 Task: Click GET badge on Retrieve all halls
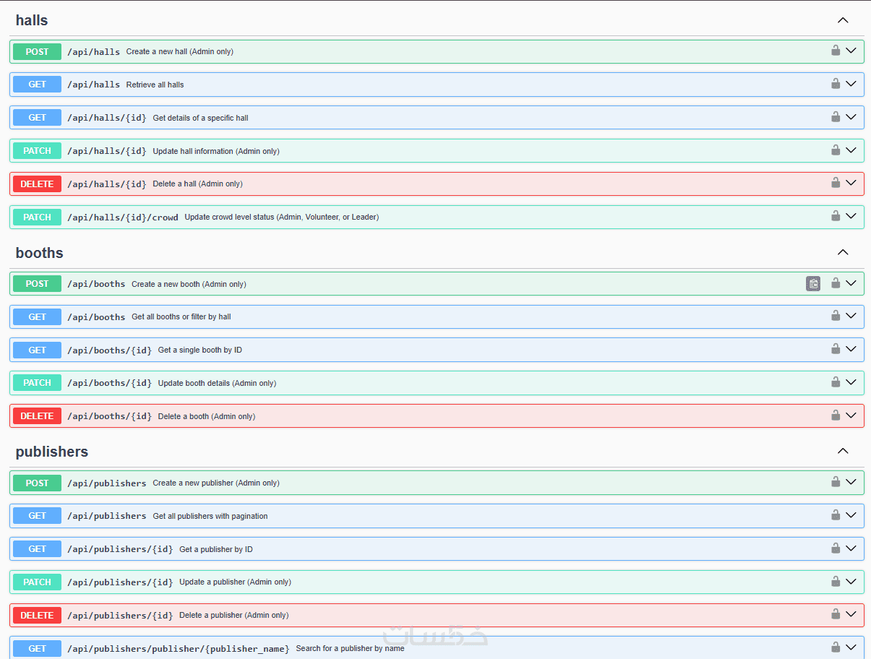point(37,85)
